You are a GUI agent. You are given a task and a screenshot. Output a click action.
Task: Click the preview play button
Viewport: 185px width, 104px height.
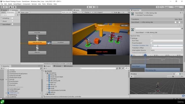[x=132, y=77]
